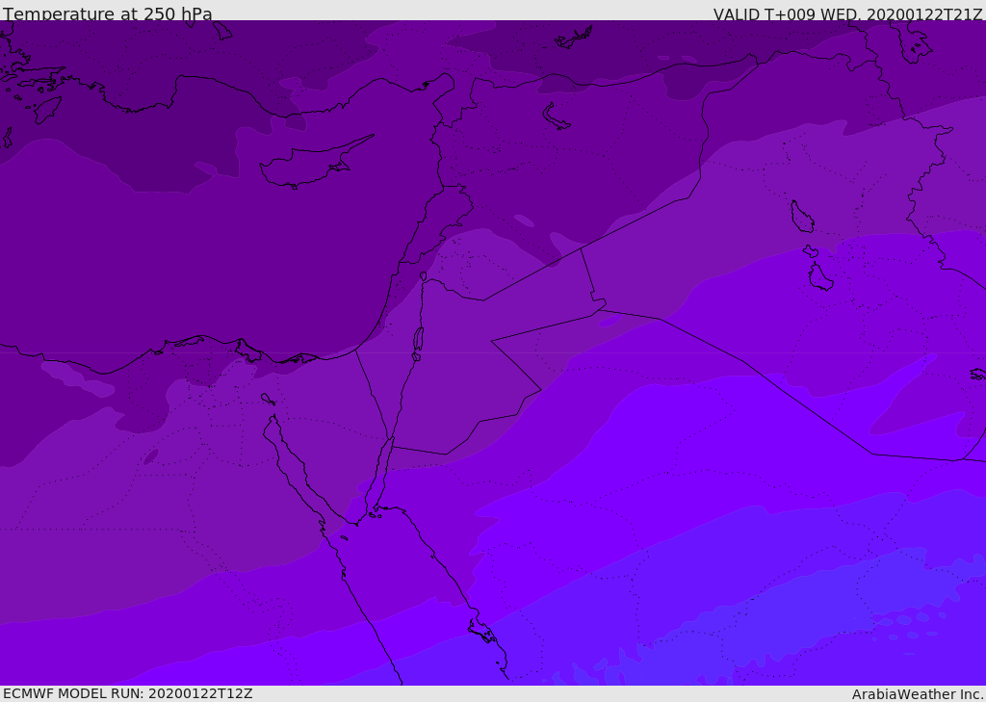Click the 'ECMWF MODEL RUN: 20200122T12Z' text

128,693
